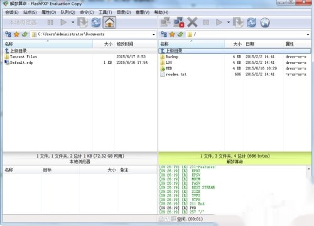Click the queue 备注 column header
Viewport: 314px width, 226px height.
(x=137, y=170)
